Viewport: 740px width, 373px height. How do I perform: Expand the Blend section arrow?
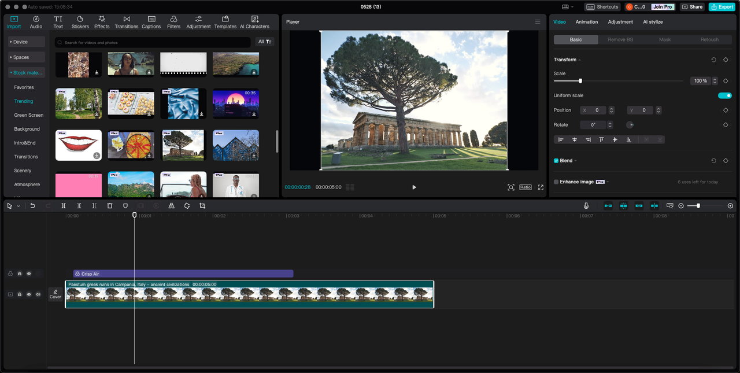[576, 161]
